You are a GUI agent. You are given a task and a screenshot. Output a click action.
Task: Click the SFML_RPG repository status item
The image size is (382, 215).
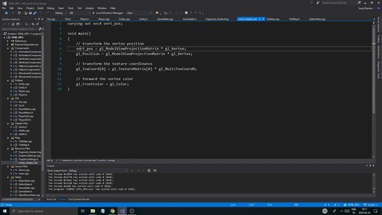pos(352,205)
